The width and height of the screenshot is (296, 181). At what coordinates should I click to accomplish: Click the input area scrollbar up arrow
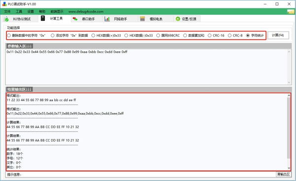[x=289, y=51]
